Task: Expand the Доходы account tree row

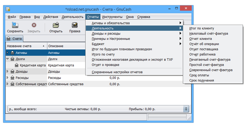Action: (x=7, y=71)
